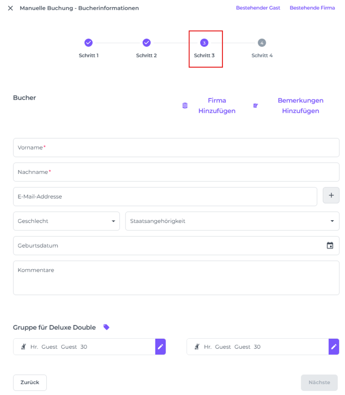The width and height of the screenshot is (345, 395).
Task: Click the Kommentare text area
Action: coord(176,278)
